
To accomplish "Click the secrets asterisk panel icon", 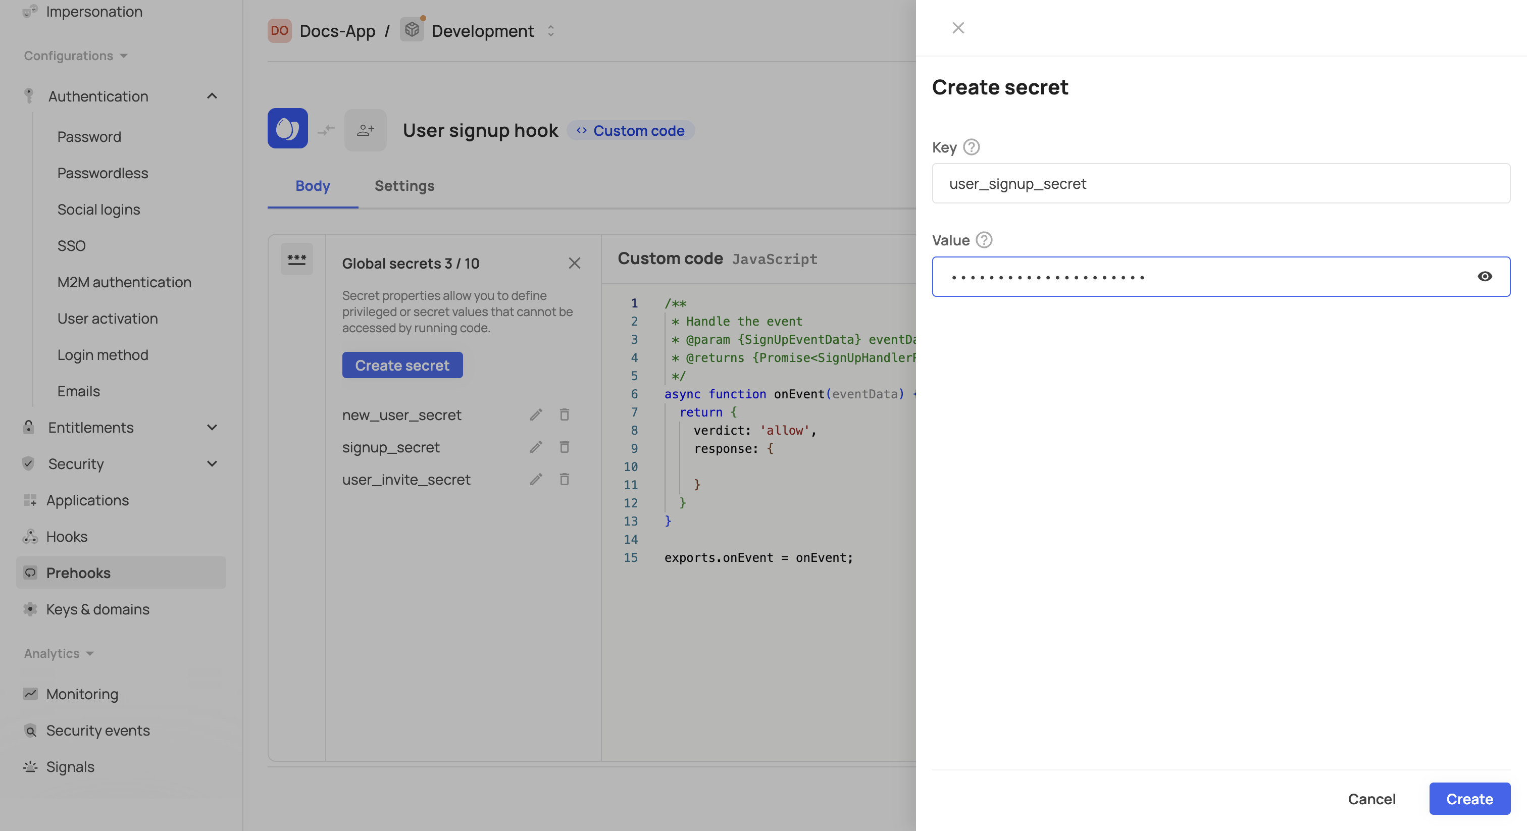I will click(296, 259).
